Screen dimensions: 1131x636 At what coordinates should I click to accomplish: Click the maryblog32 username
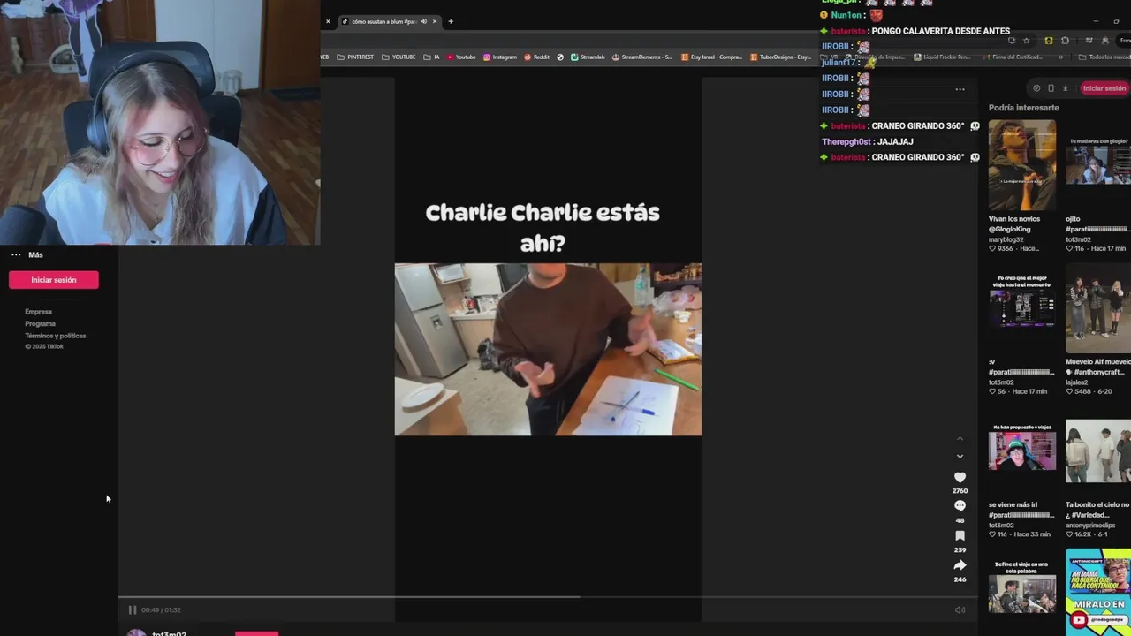pos(1006,239)
